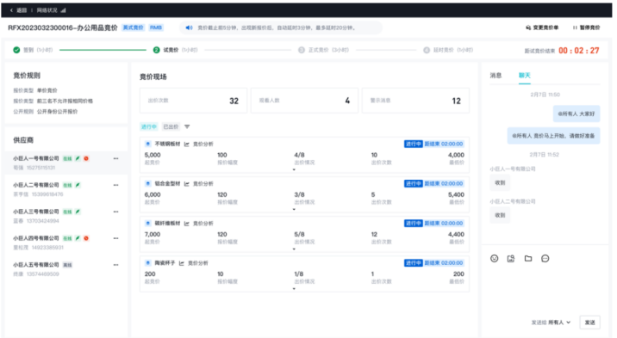Click the RMB currency tag
Viewport: 617px width, 338px height.
[156, 28]
